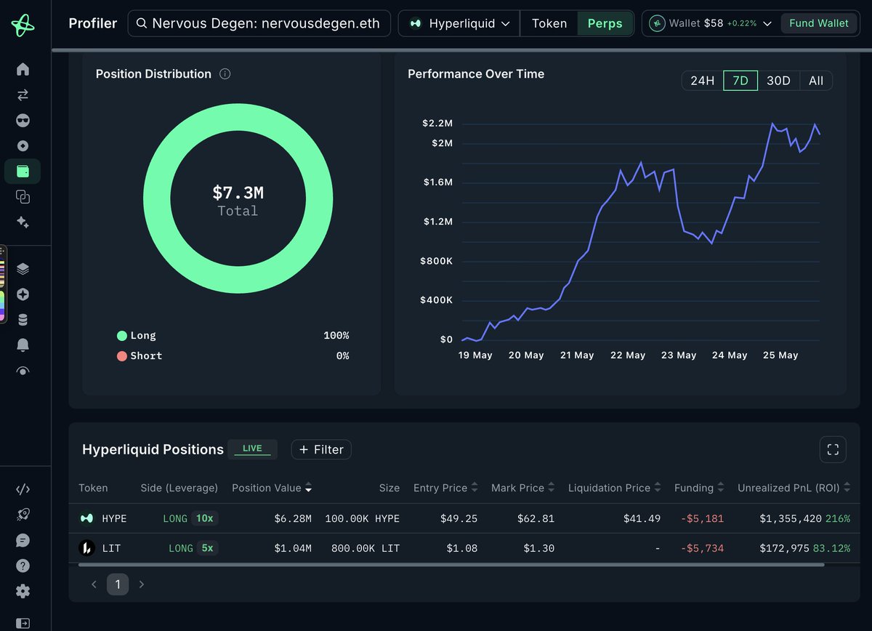Image resolution: width=872 pixels, height=631 pixels.
Task: Select page 1 in pagination
Action: [118, 584]
